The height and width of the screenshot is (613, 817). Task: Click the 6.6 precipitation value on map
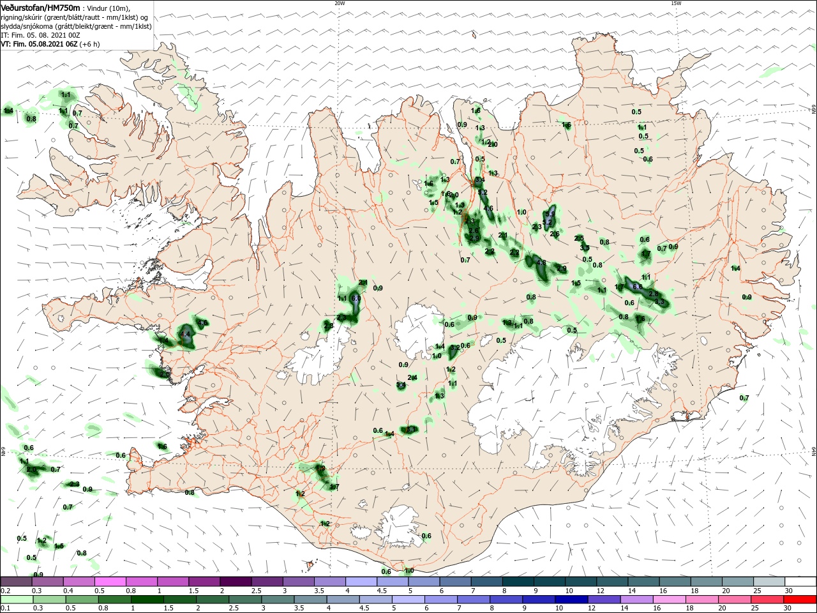[x=637, y=287]
